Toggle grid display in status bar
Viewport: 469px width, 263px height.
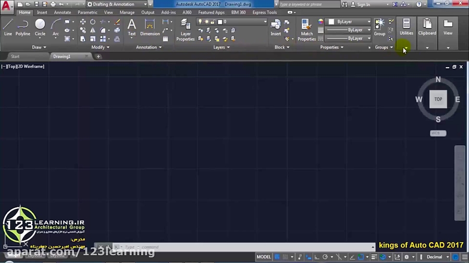[277, 257]
